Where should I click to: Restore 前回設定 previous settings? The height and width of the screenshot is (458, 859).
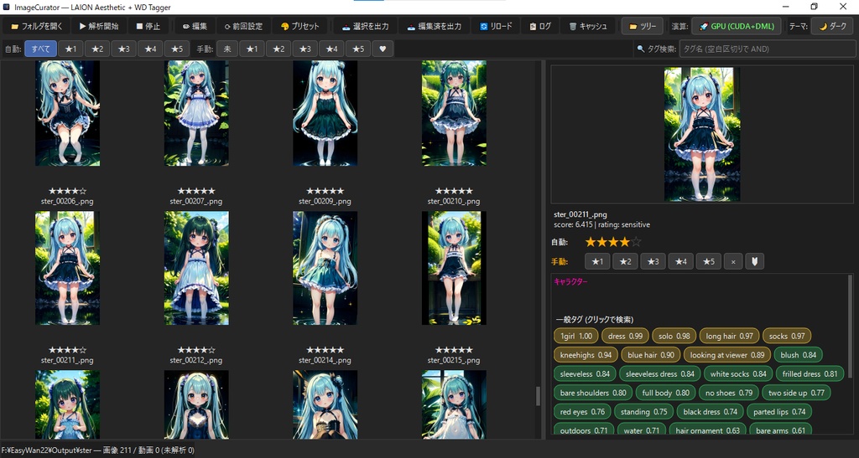[x=243, y=26]
